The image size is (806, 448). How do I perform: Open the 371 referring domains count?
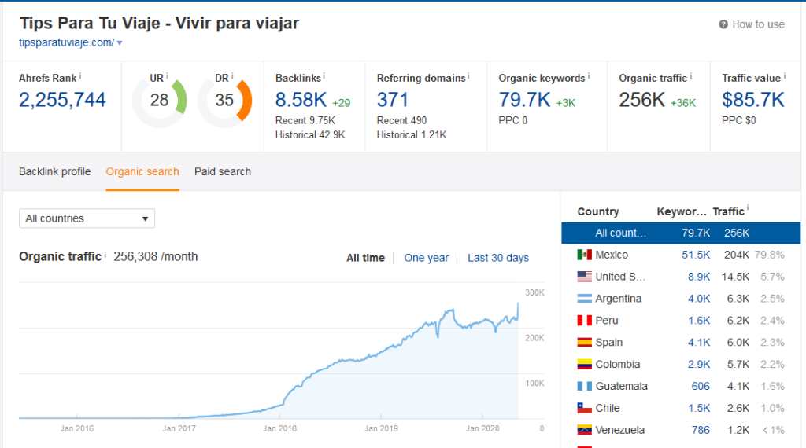click(x=392, y=100)
